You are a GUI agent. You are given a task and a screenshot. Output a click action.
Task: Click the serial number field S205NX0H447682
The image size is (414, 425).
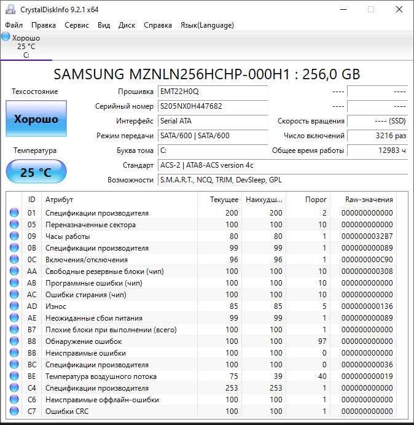click(x=213, y=106)
